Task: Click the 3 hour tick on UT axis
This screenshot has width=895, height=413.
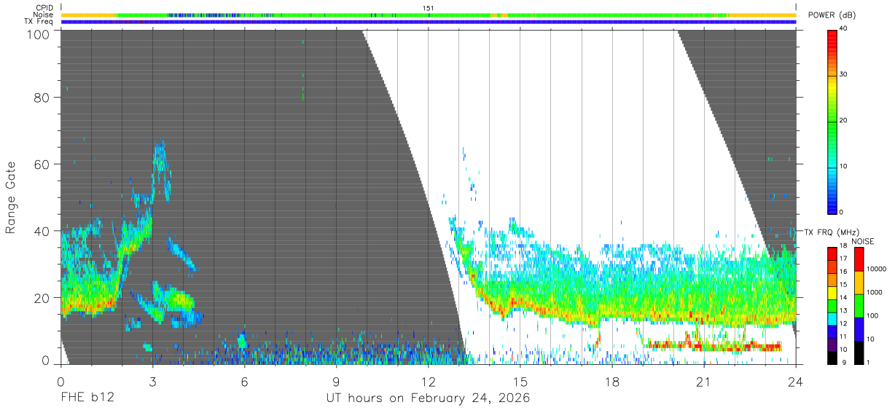Action: pos(152,381)
